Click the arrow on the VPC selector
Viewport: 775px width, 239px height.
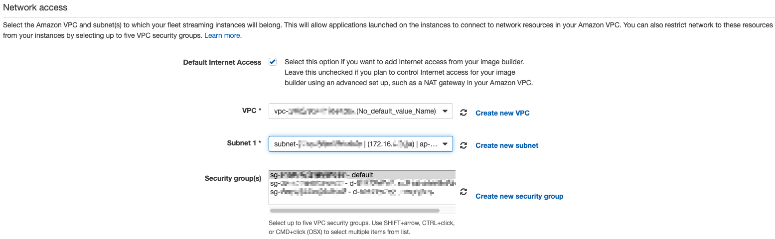(x=444, y=112)
